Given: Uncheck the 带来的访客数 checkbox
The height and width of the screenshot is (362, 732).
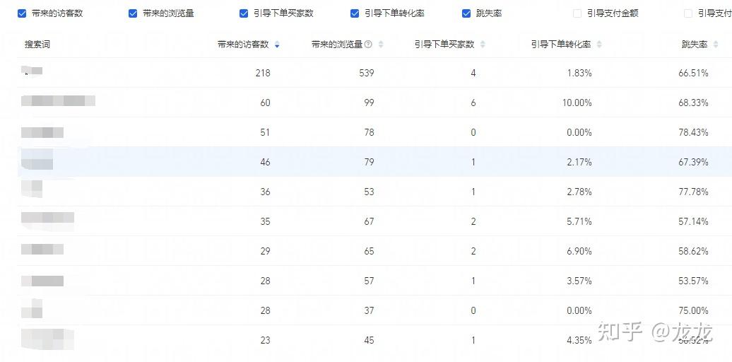Looking at the screenshot, I should tap(22, 13).
